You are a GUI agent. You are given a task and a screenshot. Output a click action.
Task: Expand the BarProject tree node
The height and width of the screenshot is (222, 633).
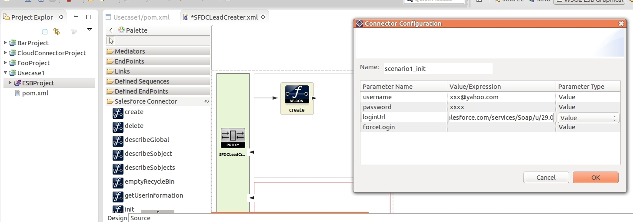[x=5, y=43]
